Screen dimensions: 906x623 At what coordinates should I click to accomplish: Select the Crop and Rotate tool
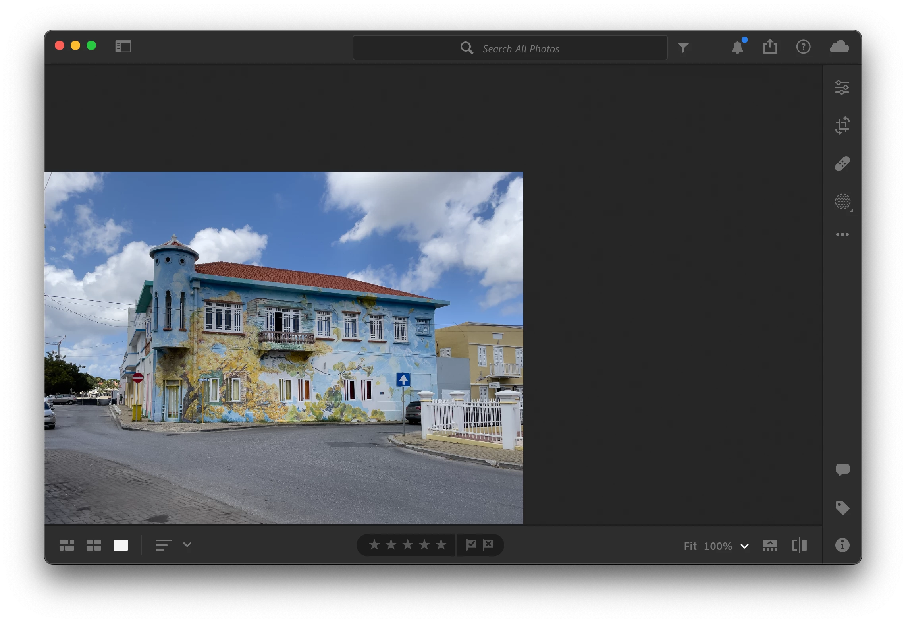(x=842, y=126)
